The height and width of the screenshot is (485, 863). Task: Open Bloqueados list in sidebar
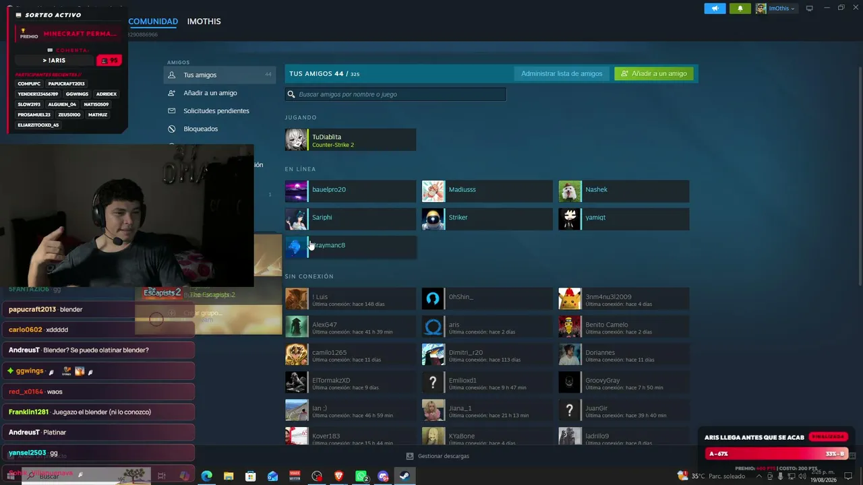[219, 129]
